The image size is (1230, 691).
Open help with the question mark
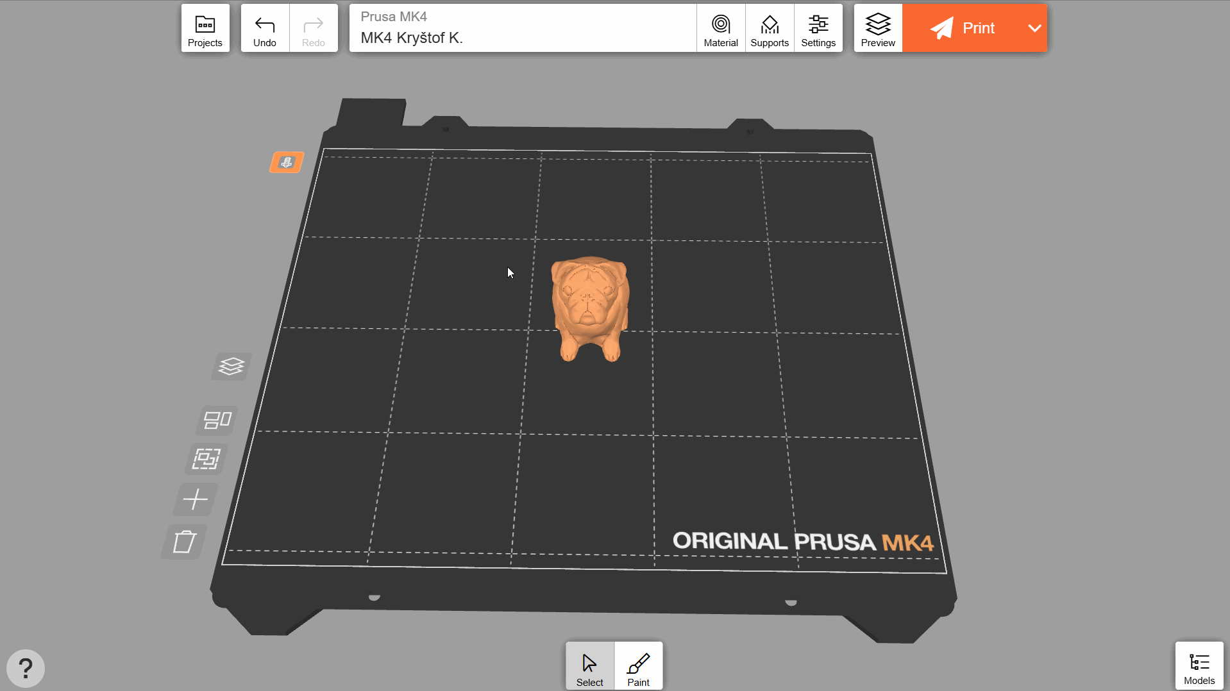tap(26, 669)
